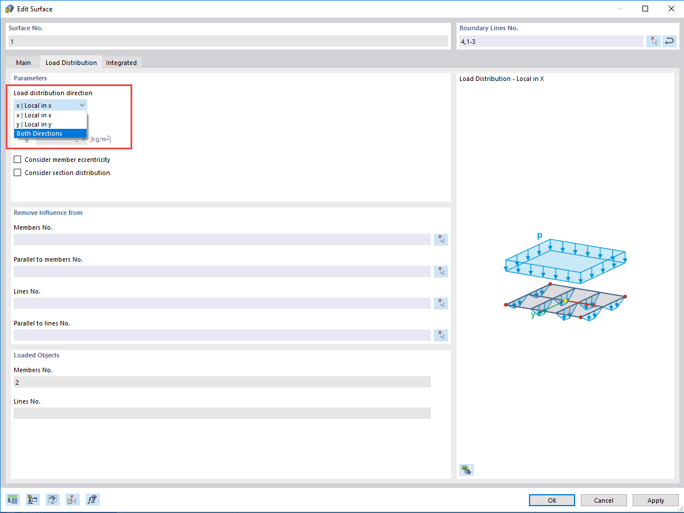This screenshot has width=684, height=513.
Task: Pick boundary lines in graphic icon
Action: coord(653,41)
